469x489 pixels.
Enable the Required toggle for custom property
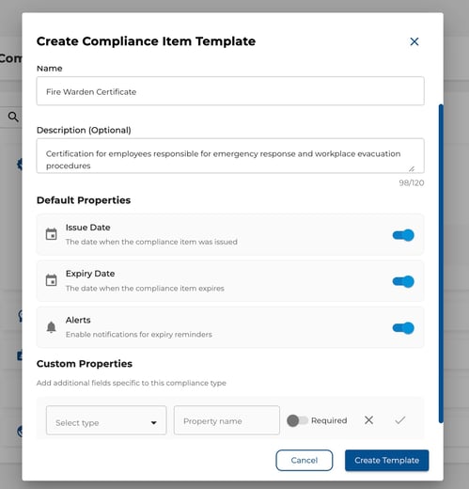(297, 420)
